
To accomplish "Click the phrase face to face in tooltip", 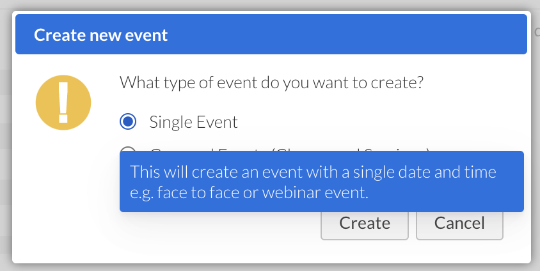I will [x=184, y=192].
